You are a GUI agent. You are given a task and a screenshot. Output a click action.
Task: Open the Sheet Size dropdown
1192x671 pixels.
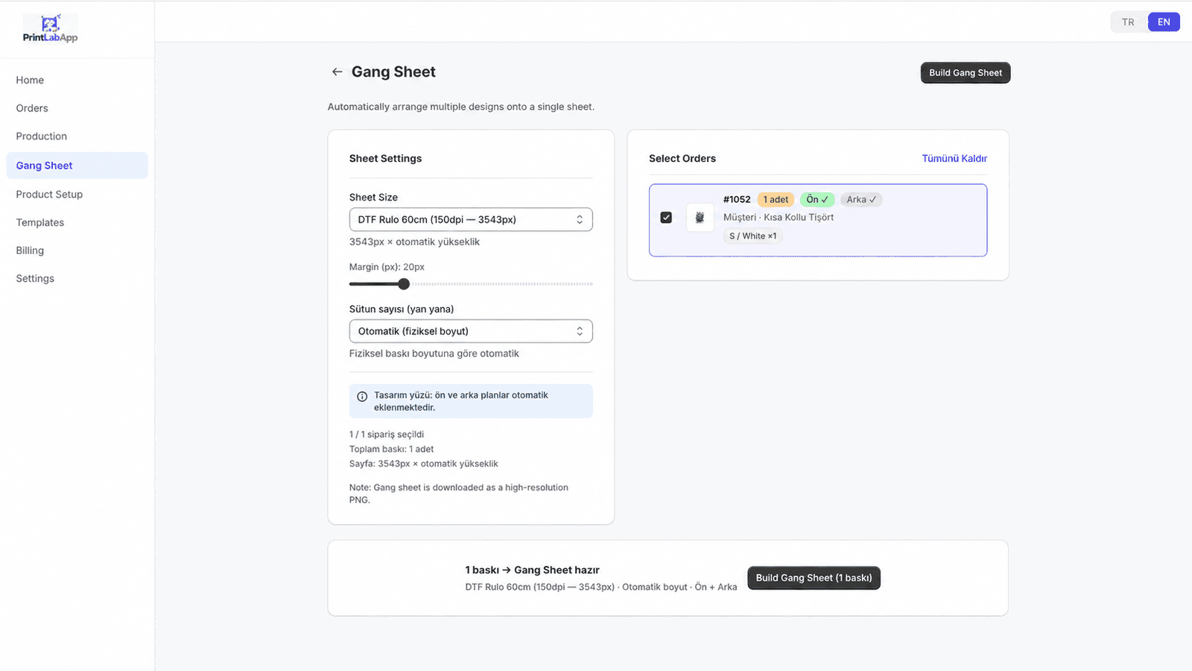pyautogui.click(x=471, y=219)
